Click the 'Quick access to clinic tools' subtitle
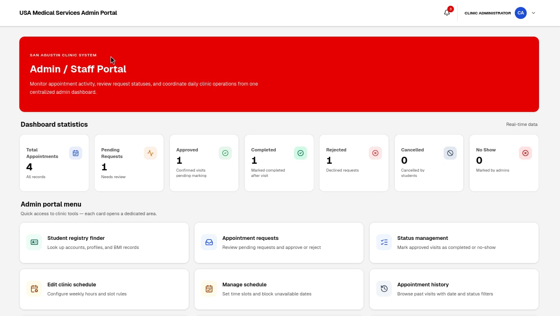The height and width of the screenshot is (316, 560). [x=88, y=214]
